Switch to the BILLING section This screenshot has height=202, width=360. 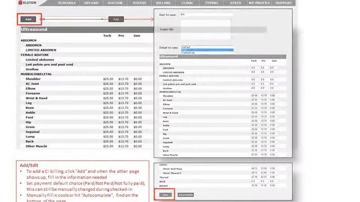tap(163, 3)
